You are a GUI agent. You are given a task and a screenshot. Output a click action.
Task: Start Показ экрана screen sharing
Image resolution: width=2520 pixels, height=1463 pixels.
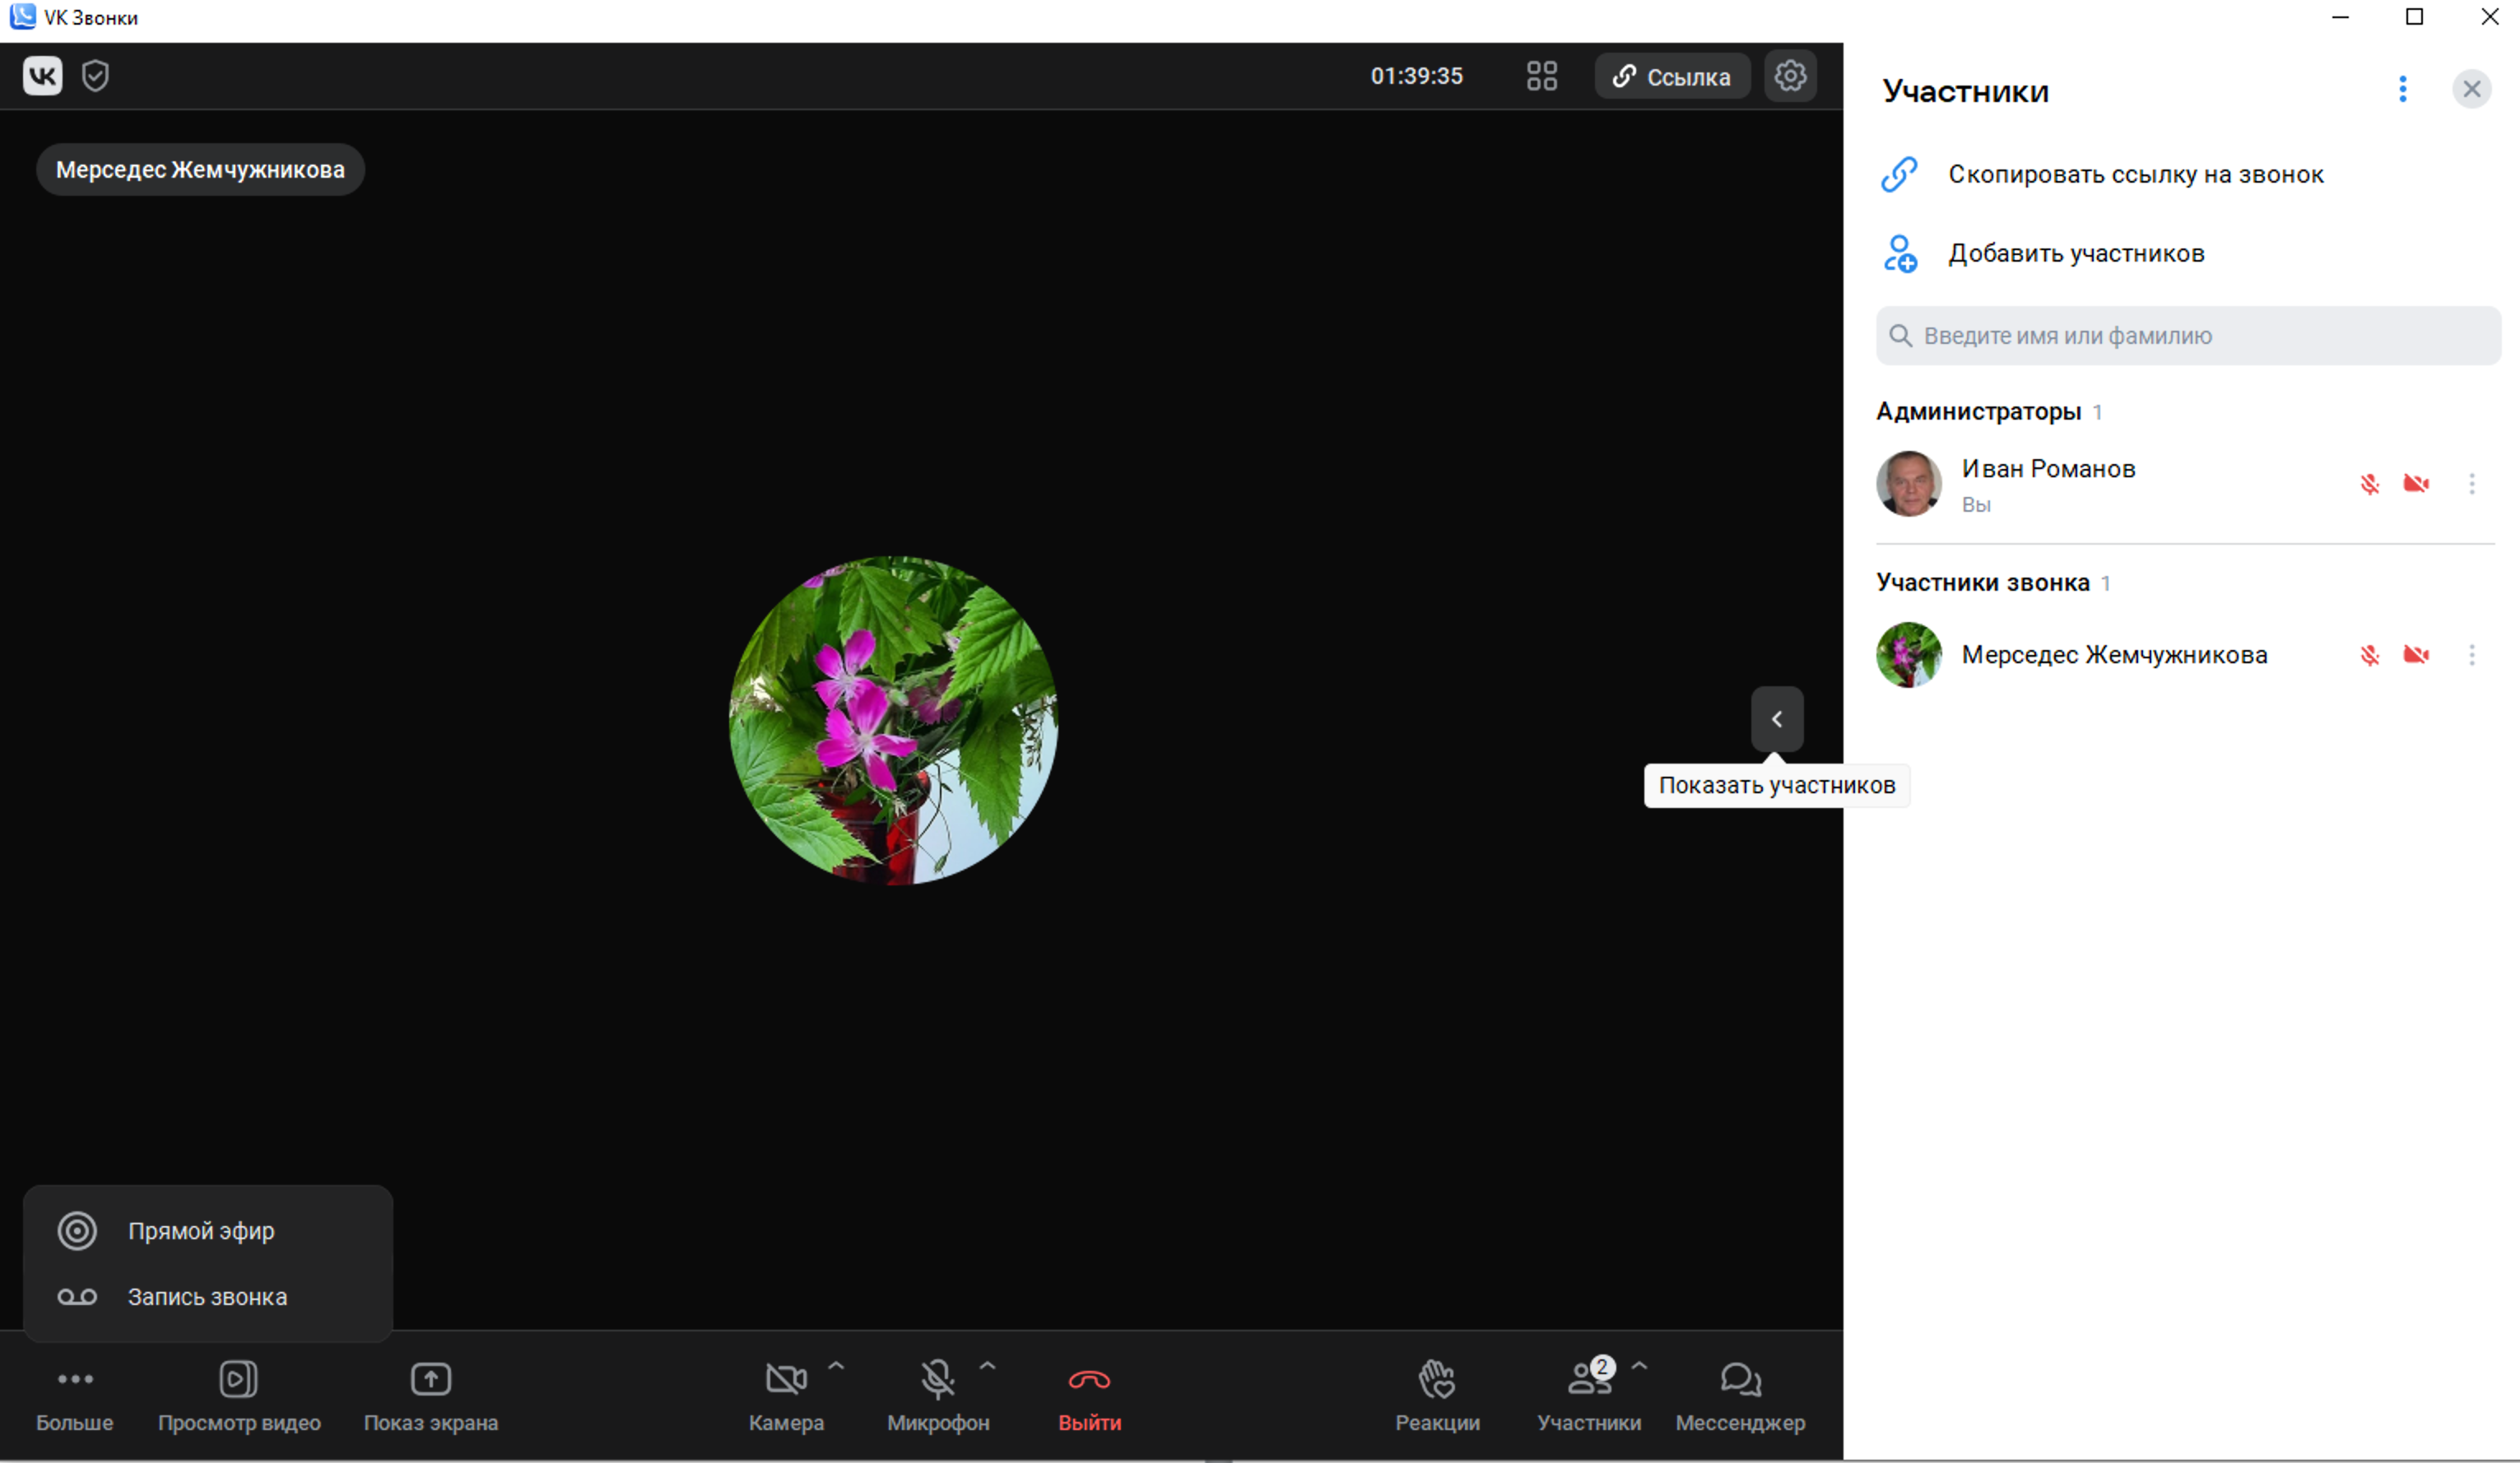click(431, 1396)
